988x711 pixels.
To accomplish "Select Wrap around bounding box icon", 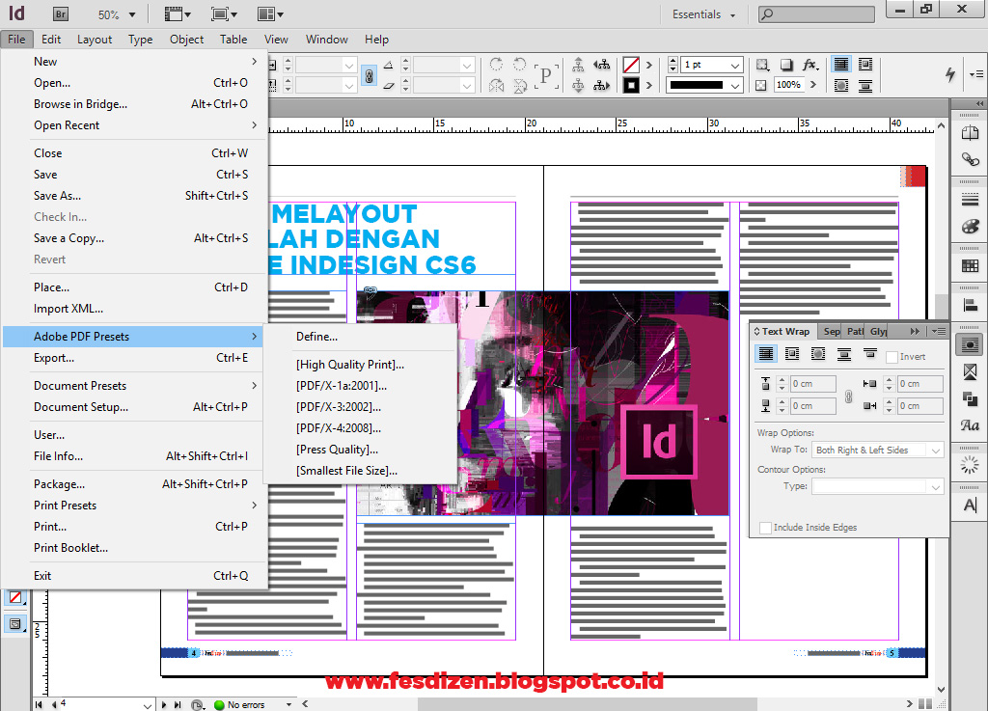I will [x=792, y=354].
